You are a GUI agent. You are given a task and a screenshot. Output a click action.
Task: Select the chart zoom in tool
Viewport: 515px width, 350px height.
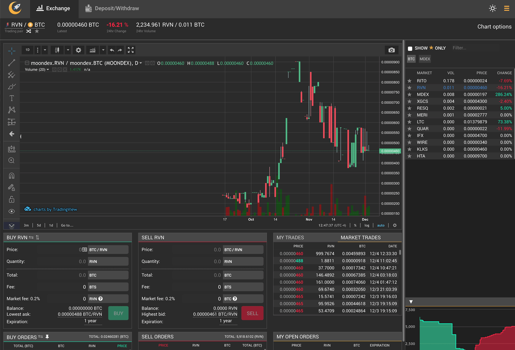tap(11, 161)
